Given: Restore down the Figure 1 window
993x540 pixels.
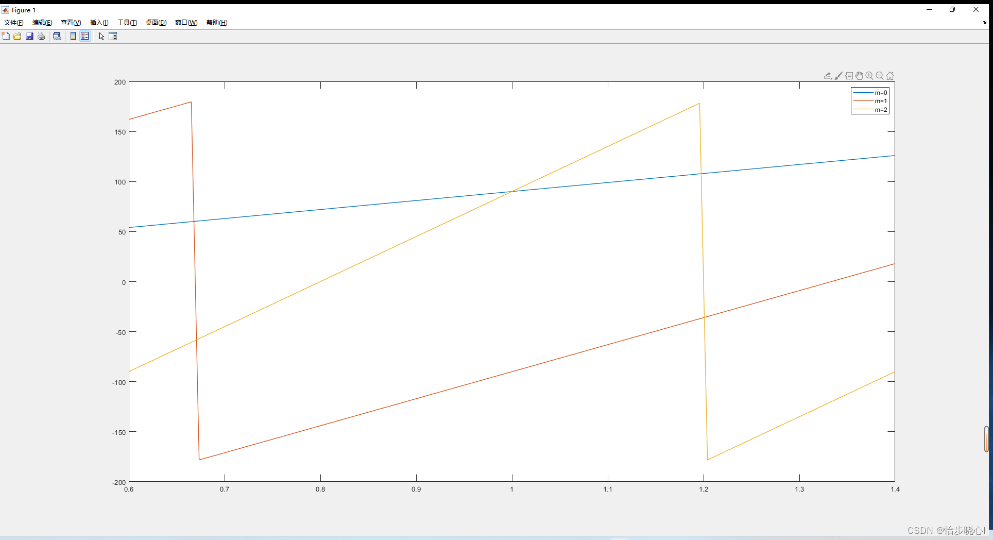Looking at the screenshot, I should click(x=952, y=9).
